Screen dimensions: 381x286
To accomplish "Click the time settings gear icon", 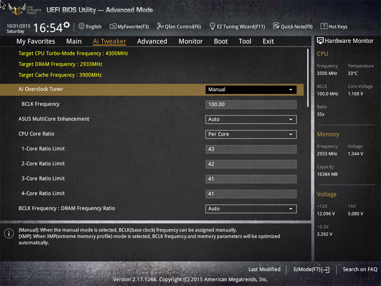I will pyautogui.click(x=67, y=24).
